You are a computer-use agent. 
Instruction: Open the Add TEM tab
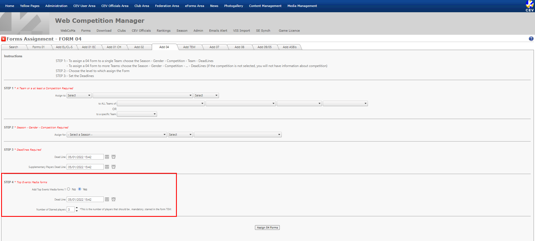189,47
